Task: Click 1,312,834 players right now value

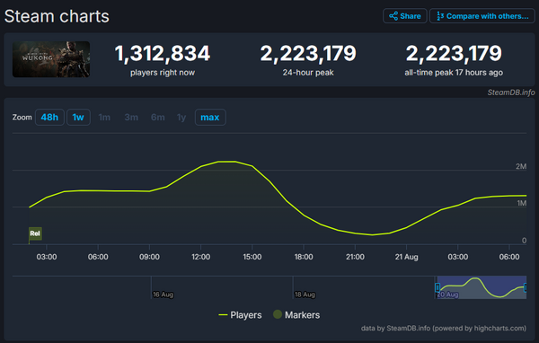Action: (x=163, y=54)
